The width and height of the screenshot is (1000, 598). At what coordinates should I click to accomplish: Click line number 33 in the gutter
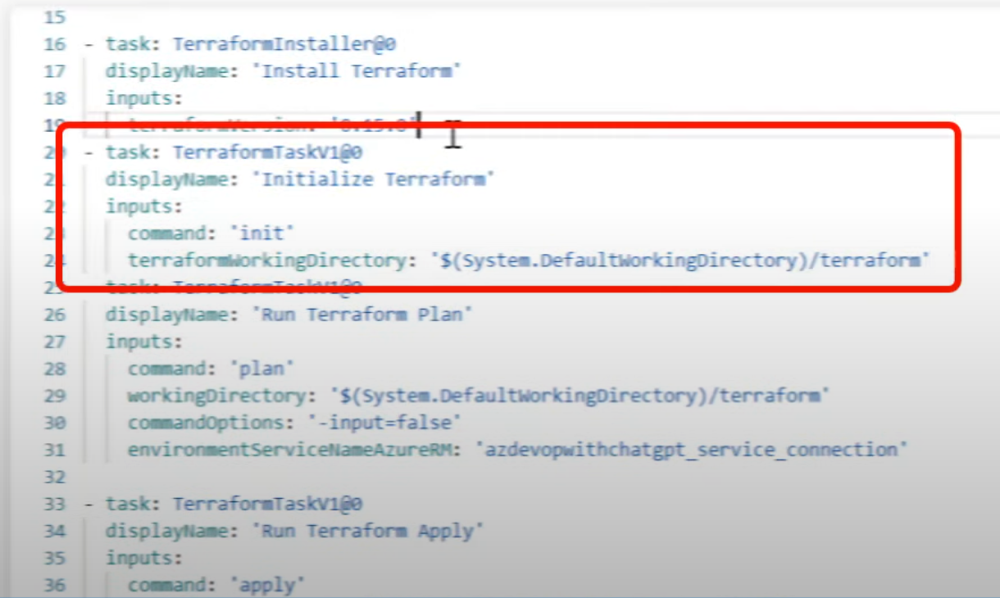pos(54,504)
